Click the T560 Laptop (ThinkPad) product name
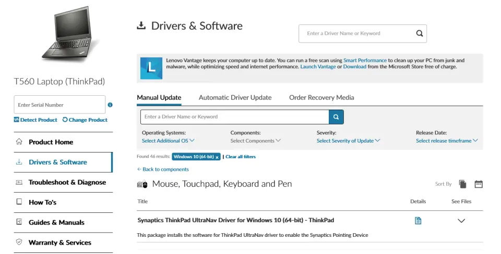Viewport: 501px width, 254px height. pos(59,82)
